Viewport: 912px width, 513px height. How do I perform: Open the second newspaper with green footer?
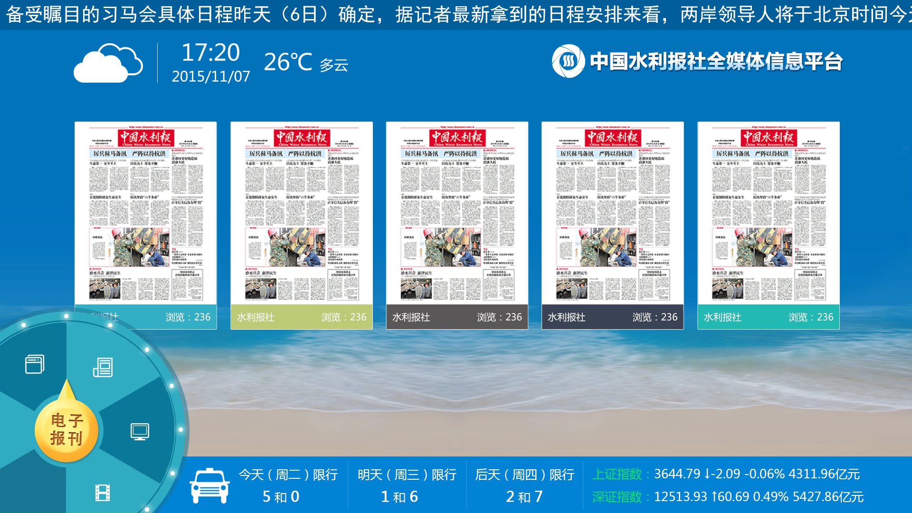301,214
